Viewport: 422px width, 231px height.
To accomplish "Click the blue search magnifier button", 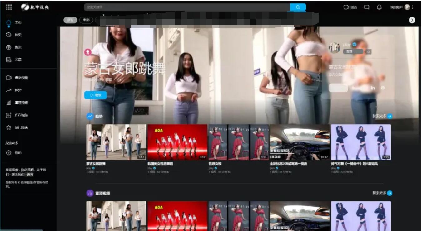I will coord(298,7).
